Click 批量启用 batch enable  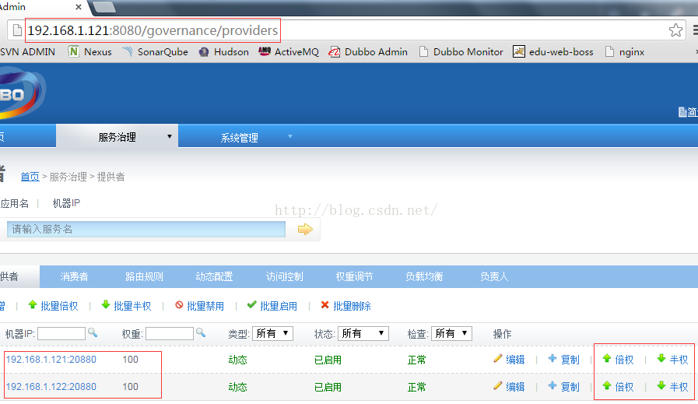(272, 306)
